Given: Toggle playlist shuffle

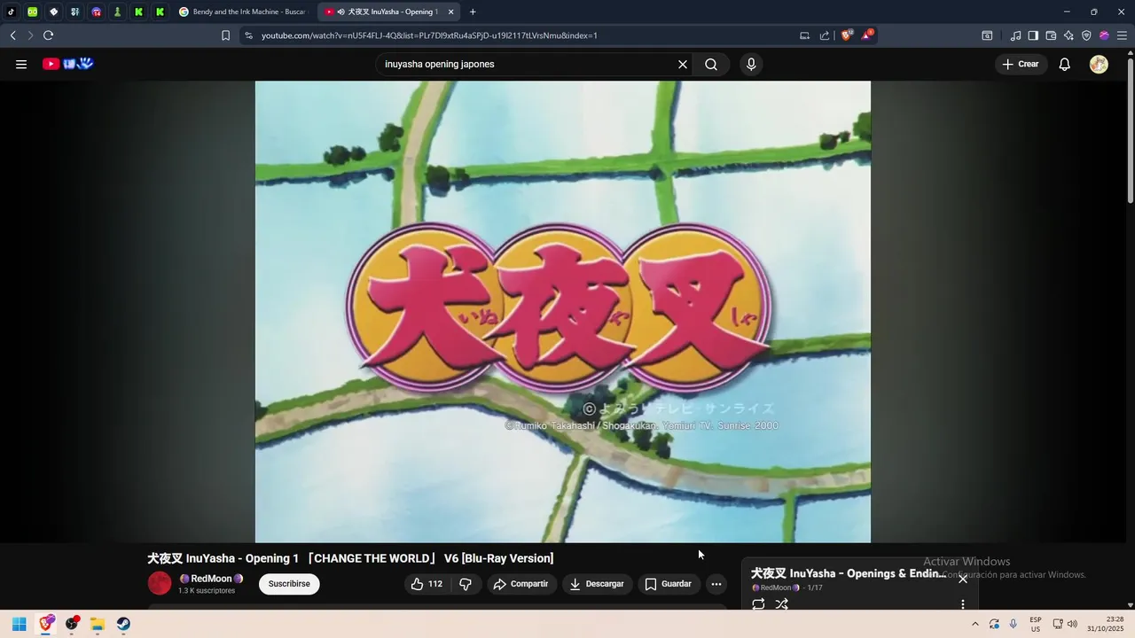Looking at the screenshot, I should pyautogui.click(x=781, y=604).
